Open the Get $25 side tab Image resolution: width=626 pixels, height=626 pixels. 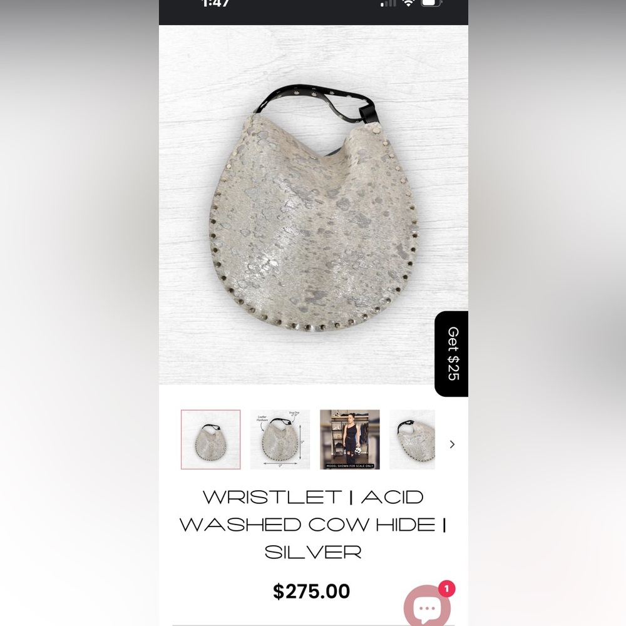tap(451, 354)
